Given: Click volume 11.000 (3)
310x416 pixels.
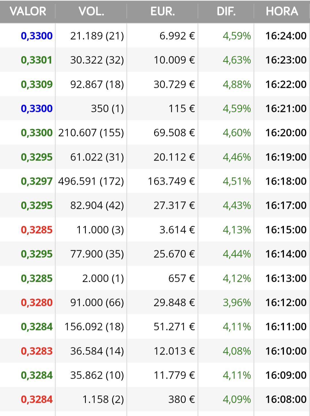Looking at the screenshot, I should pyautogui.click(x=100, y=230).
